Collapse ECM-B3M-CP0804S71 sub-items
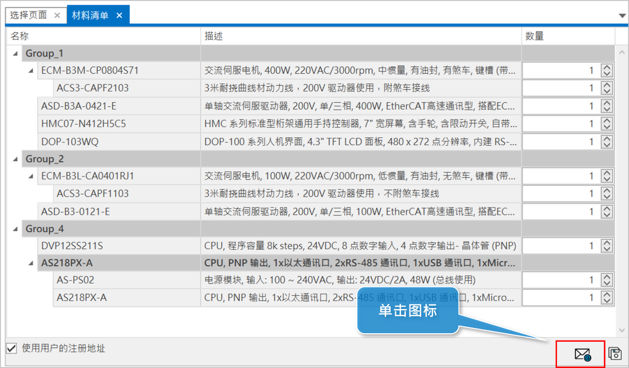629x368 pixels. pyautogui.click(x=30, y=71)
